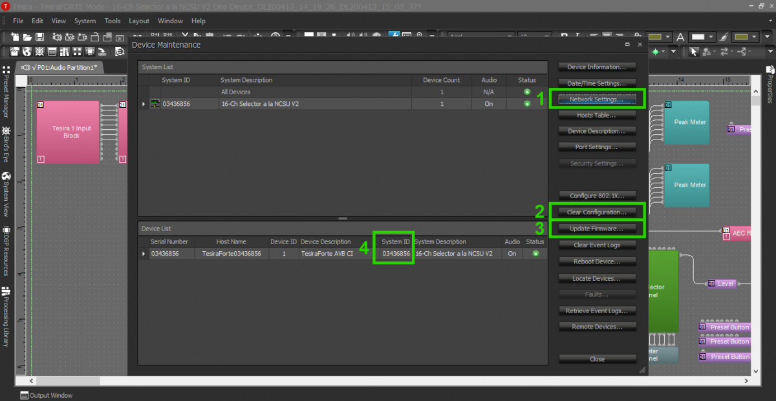The width and height of the screenshot is (776, 401).
Task: Open the Tools menu
Action: (x=113, y=21)
